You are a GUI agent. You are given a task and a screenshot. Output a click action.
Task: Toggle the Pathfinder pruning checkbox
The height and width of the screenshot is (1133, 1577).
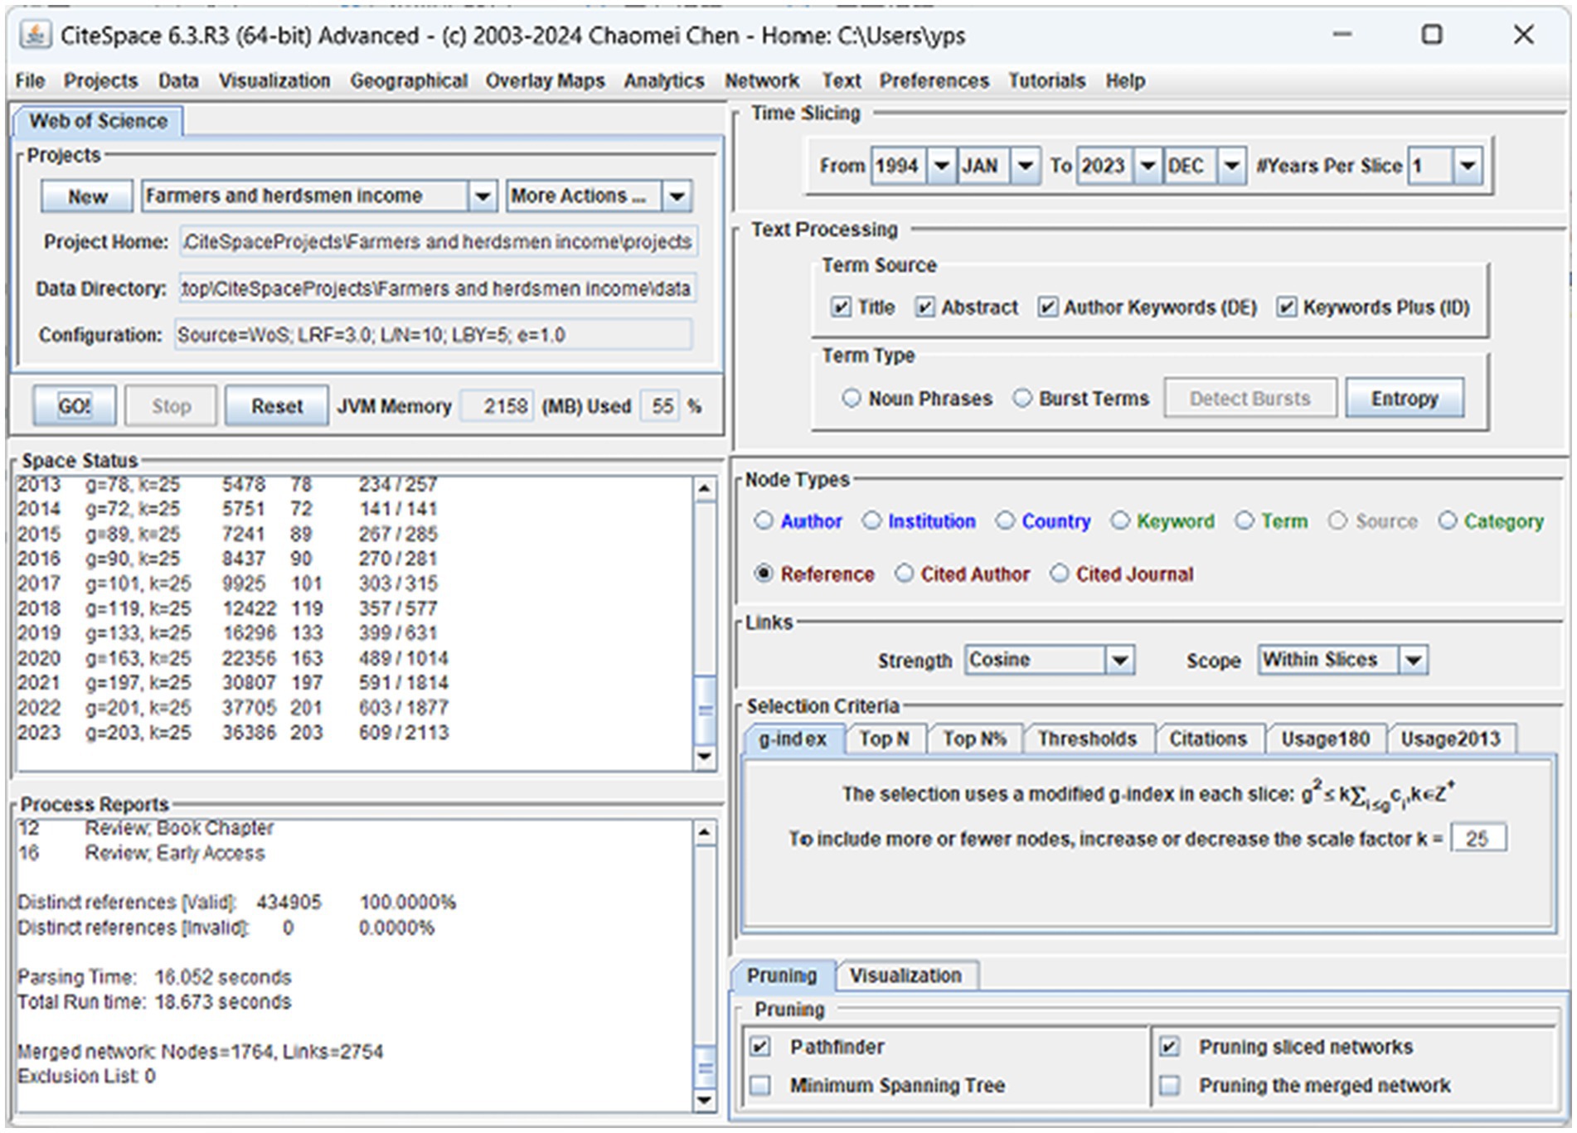click(760, 1047)
